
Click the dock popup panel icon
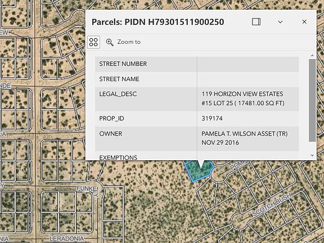pos(256,22)
